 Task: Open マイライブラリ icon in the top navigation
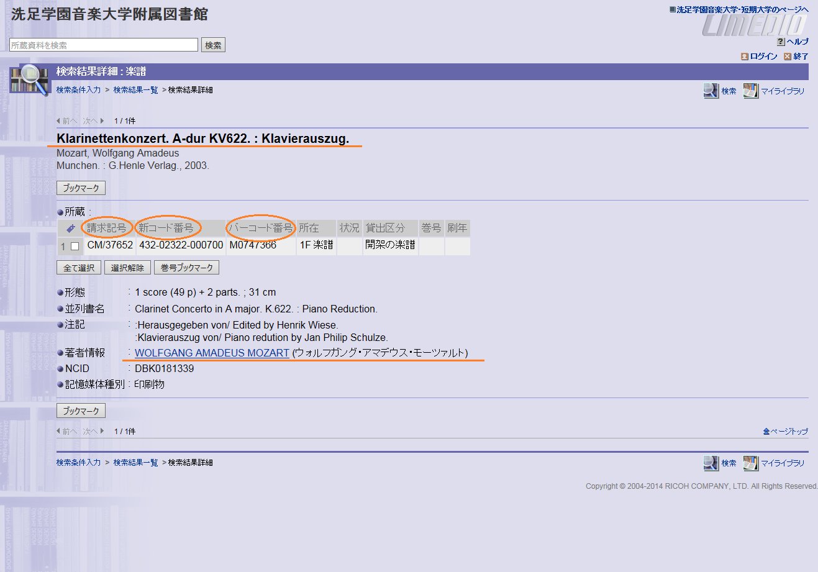[x=751, y=91]
